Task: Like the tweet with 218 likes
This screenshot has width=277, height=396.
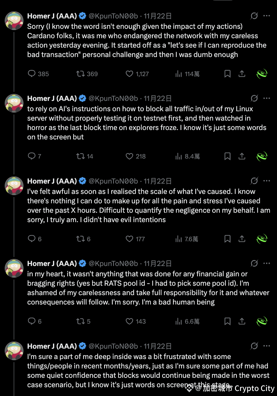Action: tap(129, 156)
